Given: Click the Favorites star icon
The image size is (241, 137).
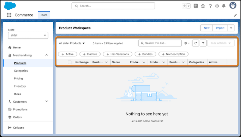Looking at the screenshot, I should click(184, 6).
